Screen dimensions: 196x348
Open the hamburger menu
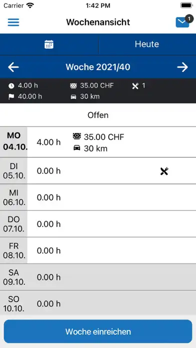point(13,22)
